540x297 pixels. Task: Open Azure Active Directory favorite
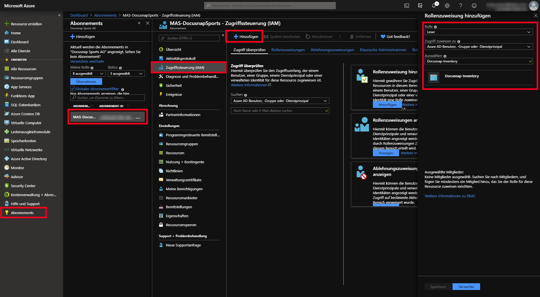(x=29, y=159)
